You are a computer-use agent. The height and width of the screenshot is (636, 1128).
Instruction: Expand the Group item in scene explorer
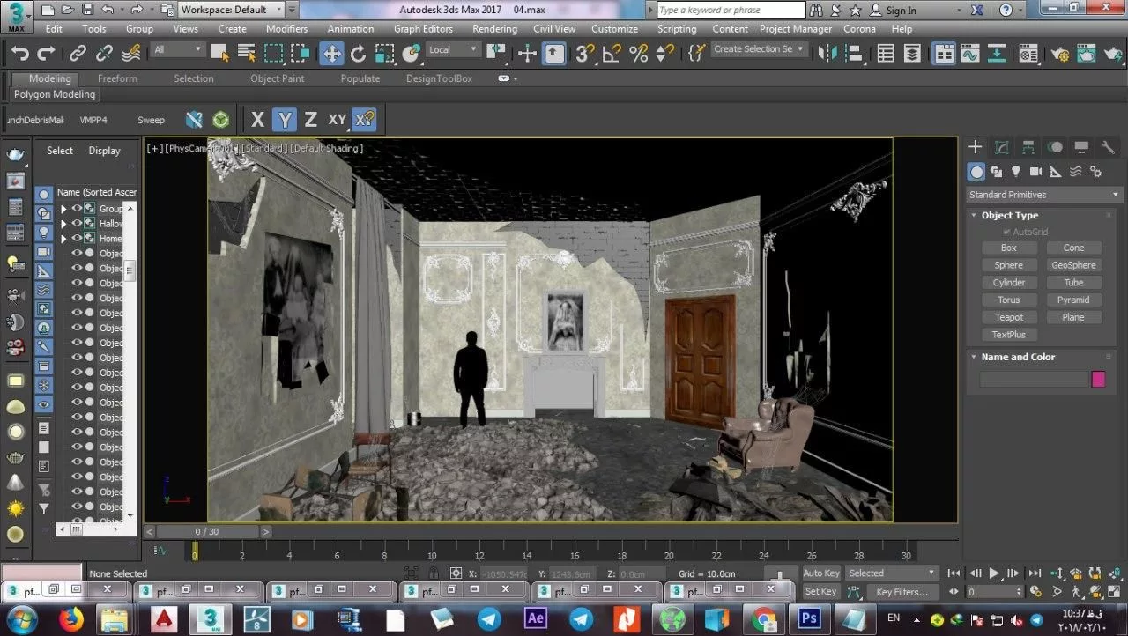(63, 209)
